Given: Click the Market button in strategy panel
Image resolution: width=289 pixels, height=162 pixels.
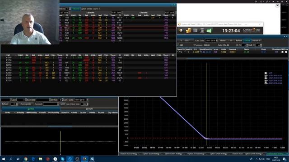Looking at the screenshot, I should pyautogui.click(x=223, y=40).
